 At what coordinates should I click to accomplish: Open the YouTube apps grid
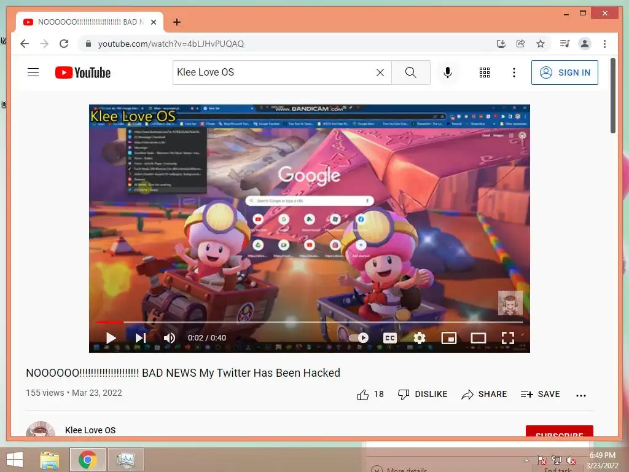(x=485, y=73)
